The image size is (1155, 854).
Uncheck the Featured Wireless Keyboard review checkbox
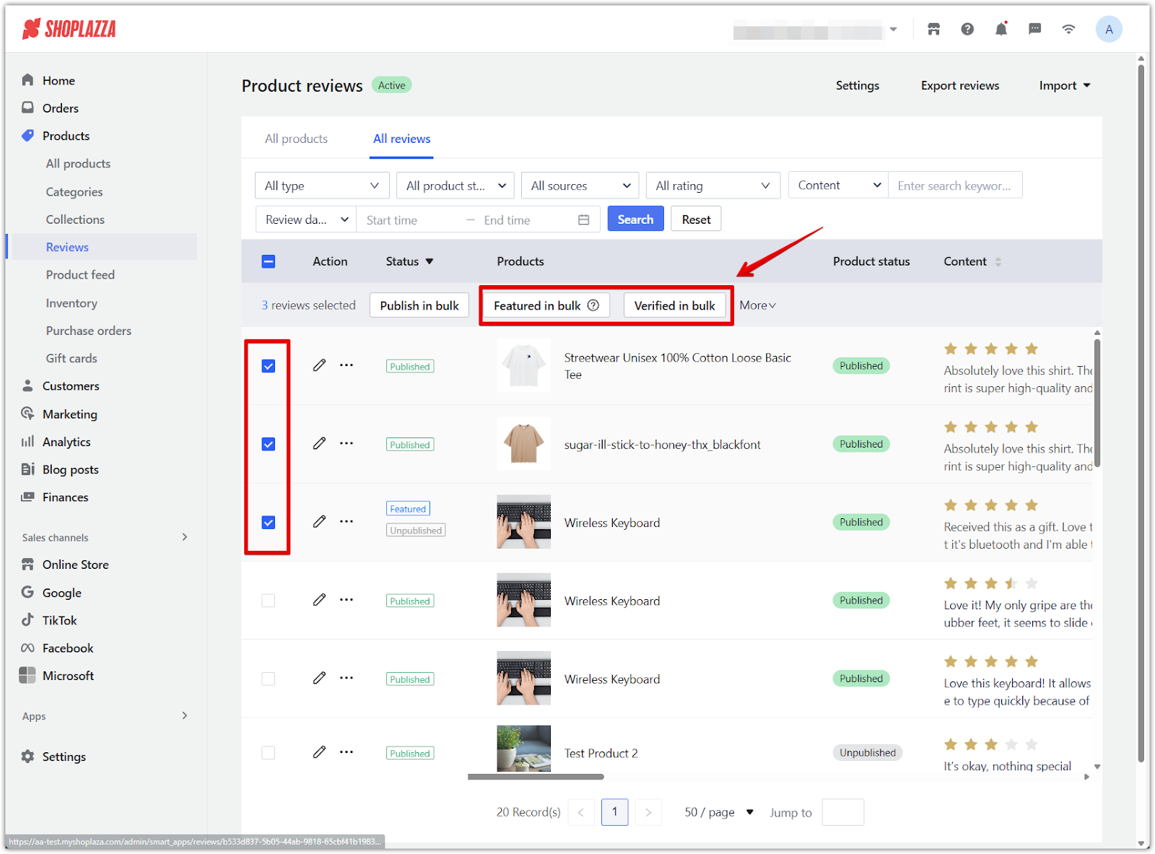(x=269, y=523)
